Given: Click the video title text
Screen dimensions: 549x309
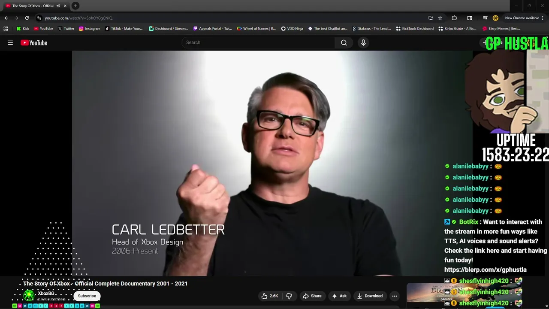Looking at the screenshot, I should click(x=106, y=284).
